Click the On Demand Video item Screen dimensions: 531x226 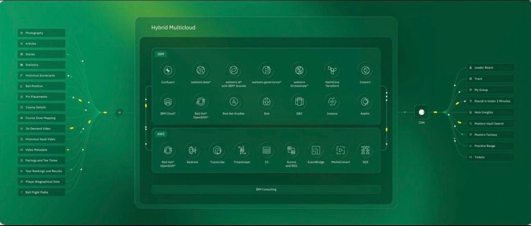[41, 128]
